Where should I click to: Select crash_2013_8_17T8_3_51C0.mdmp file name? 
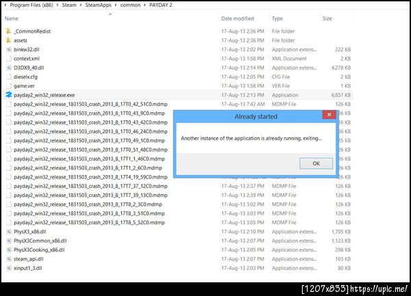click(x=89, y=213)
